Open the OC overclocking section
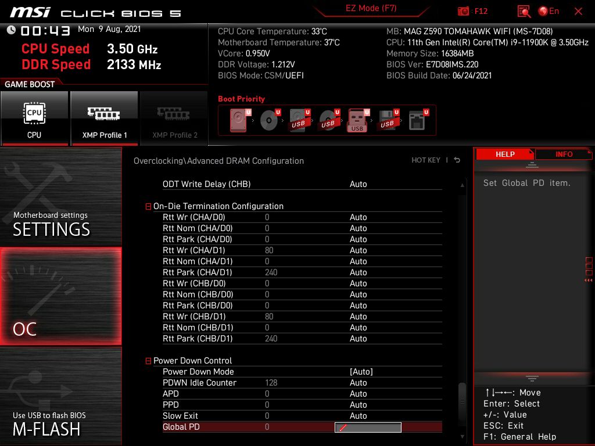The height and width of the screenshot is (446, 595). pos(60,297)
